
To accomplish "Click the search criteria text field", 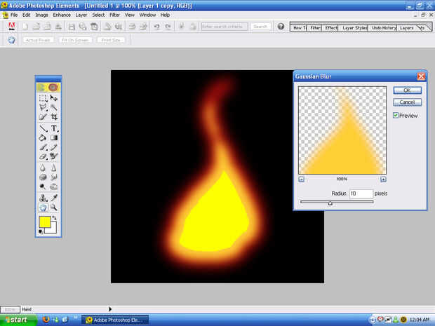I will click(x=225, y=27).
